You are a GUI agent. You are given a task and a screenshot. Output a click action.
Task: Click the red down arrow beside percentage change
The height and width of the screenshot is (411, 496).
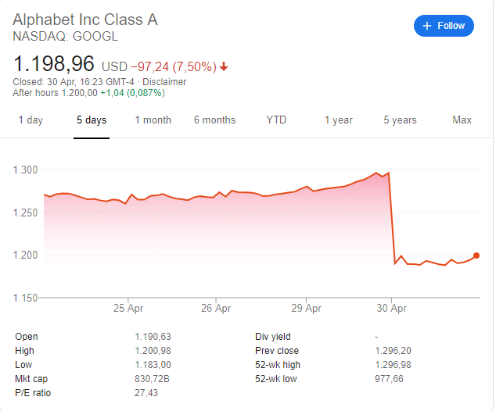[x=224, y=66]
